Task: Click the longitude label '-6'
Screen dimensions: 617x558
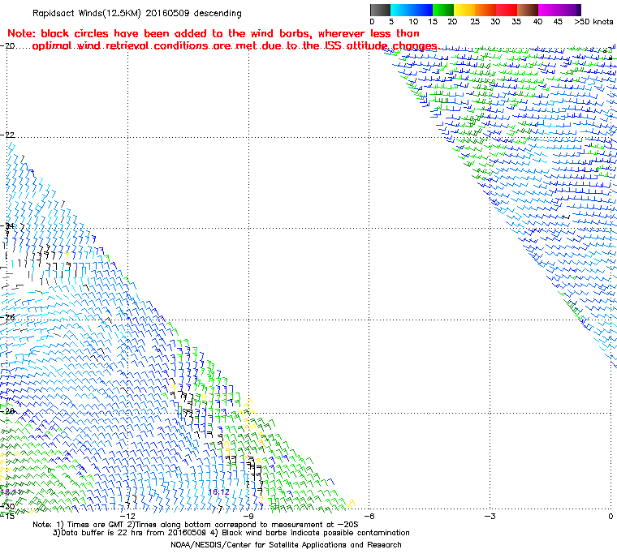Action: coord(369,516)
